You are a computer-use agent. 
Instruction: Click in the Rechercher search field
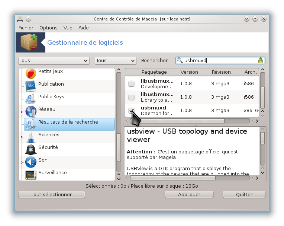[x=220, y=60]
